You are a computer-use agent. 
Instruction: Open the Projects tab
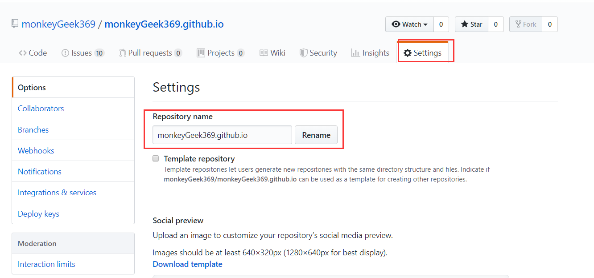(221, 53)
